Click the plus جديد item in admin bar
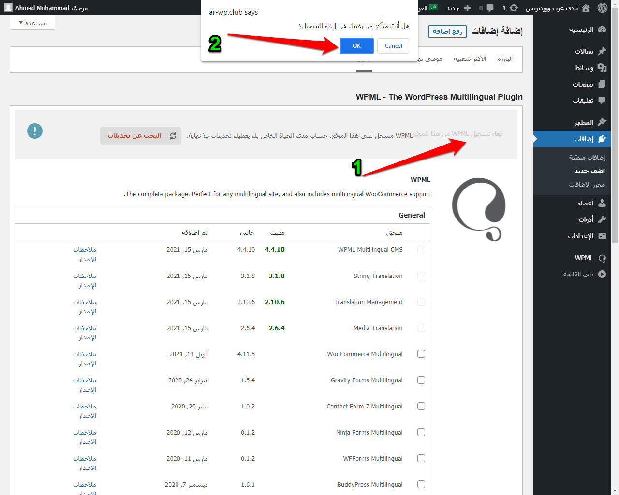 tap(458, 8)
